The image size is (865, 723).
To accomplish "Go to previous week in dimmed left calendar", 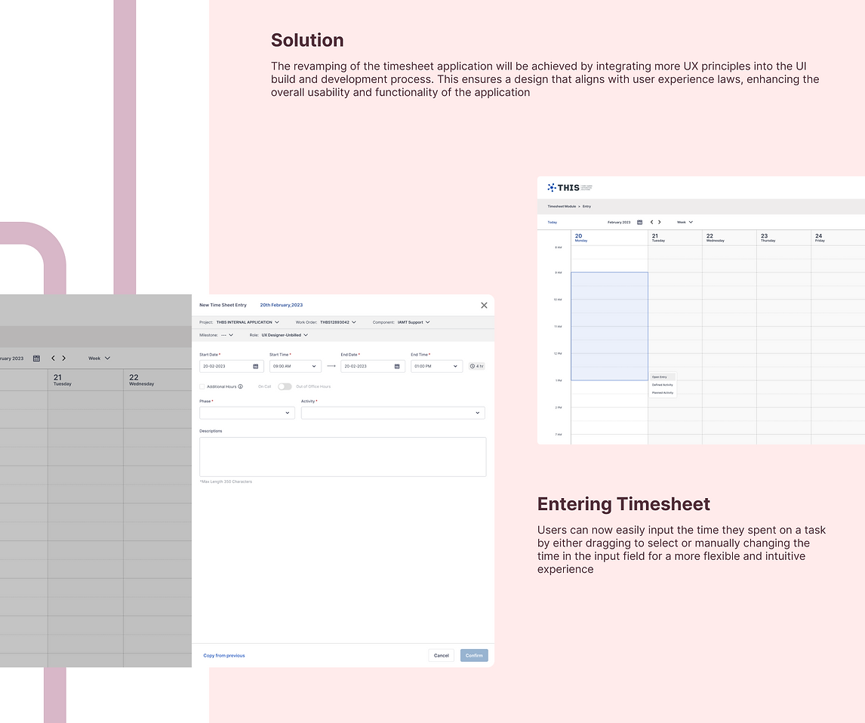I will [x=53, y=358].
